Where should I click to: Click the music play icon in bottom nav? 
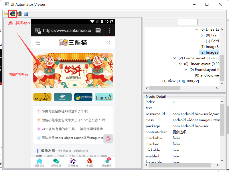click(x=73, y=162)
